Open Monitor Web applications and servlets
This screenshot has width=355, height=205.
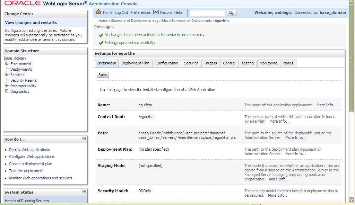[41, 178]
